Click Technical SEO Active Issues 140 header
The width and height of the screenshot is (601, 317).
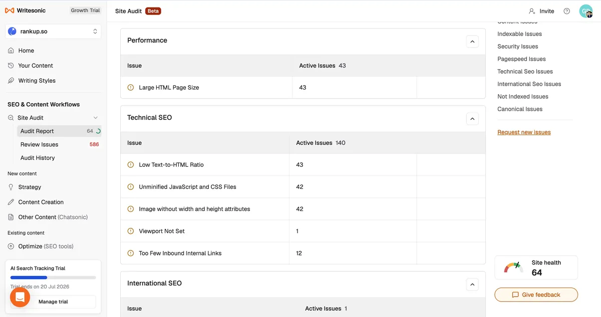[321, 143]
